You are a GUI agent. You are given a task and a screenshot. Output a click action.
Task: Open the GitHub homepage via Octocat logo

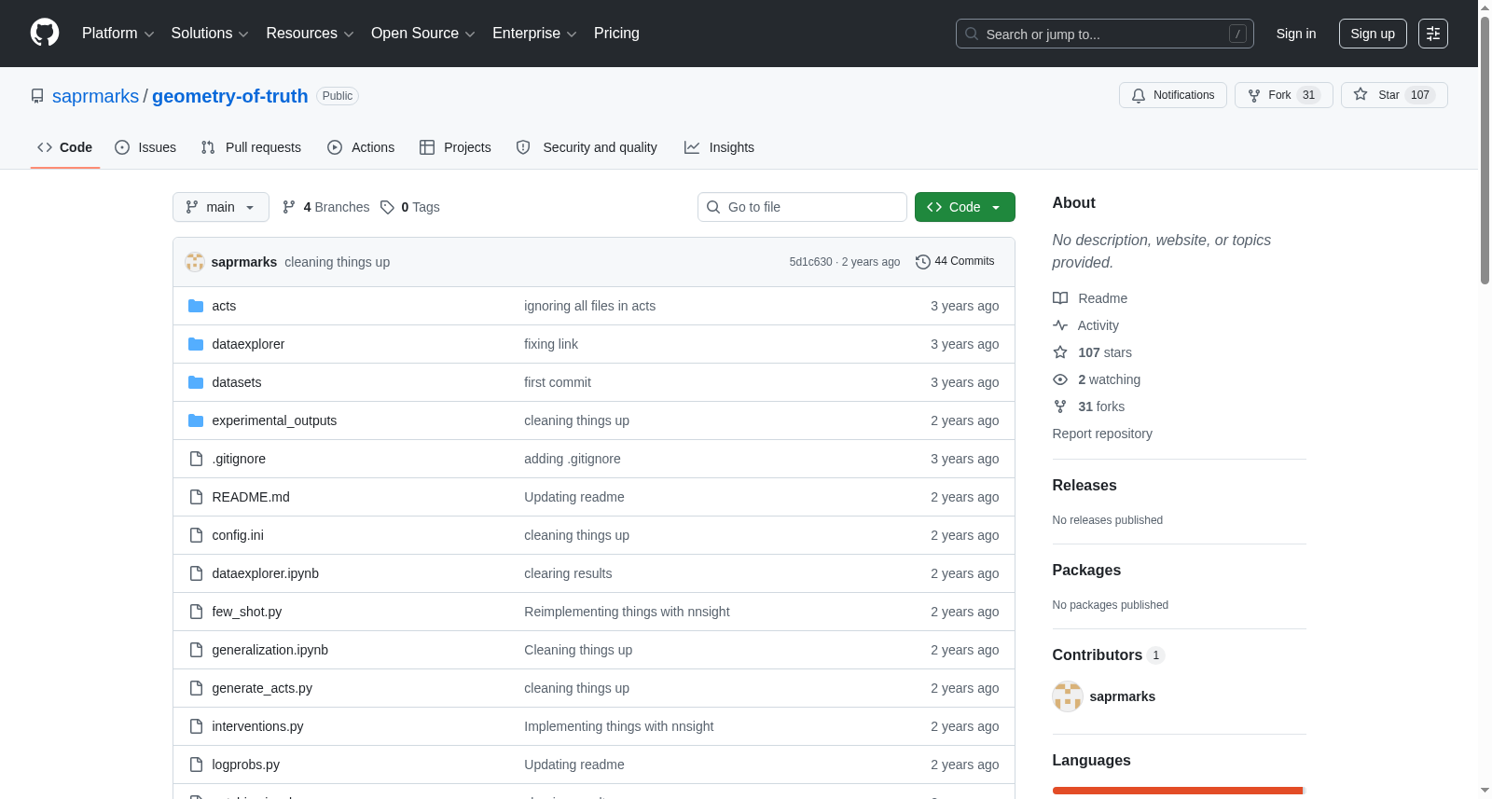[x=45, y=34]
